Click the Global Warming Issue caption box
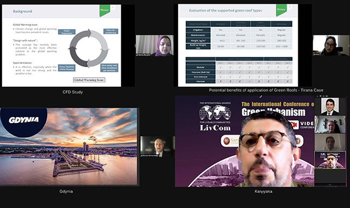 pyautogui.click(x=89, y=80)
